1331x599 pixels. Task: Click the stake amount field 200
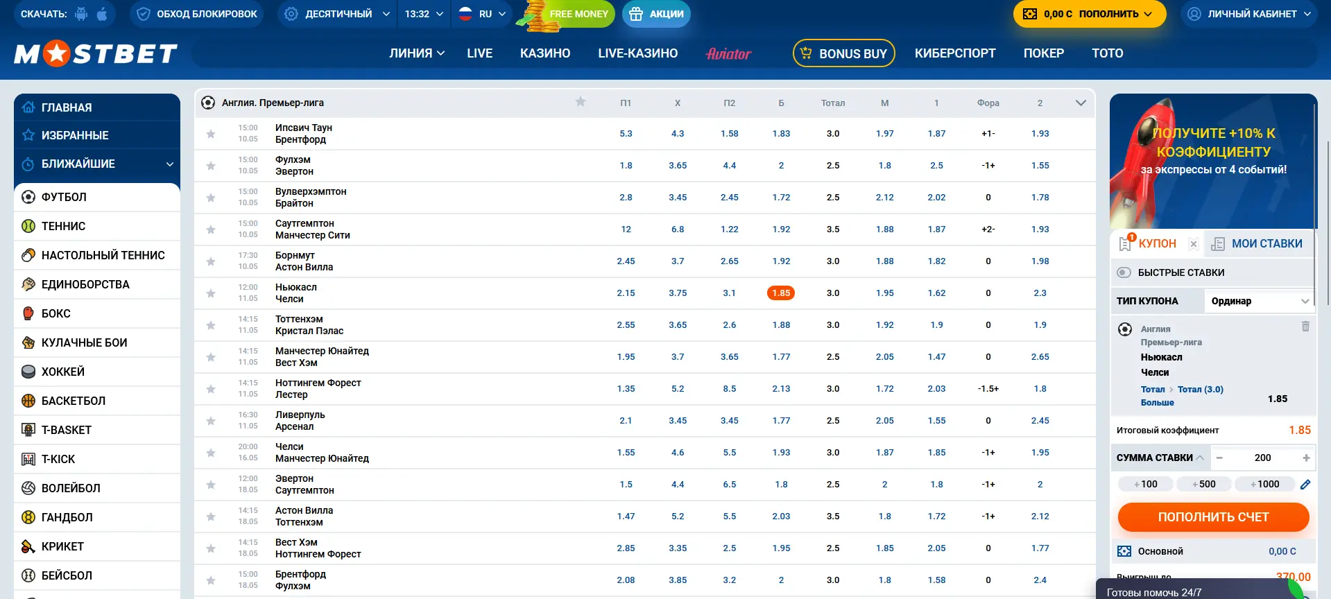coord(1263,458)
